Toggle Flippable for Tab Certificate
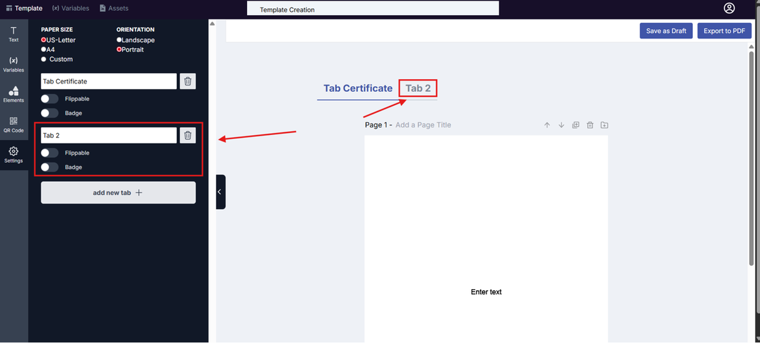The height and width of the screenshot is (343, 760). coord(49,99)
